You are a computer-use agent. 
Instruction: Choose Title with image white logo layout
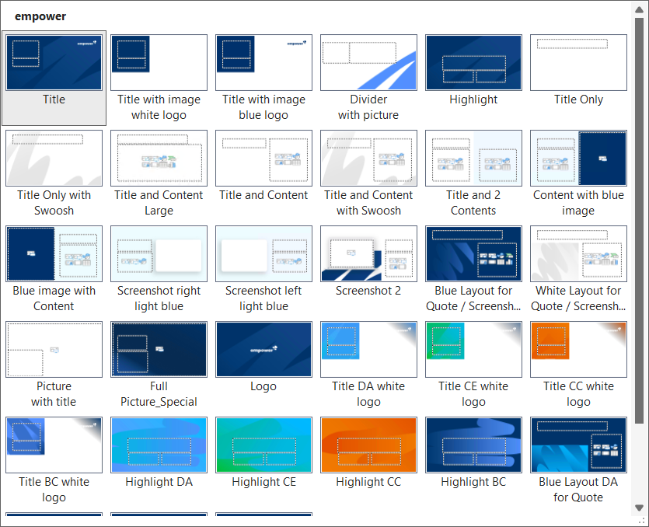(159, 62)
